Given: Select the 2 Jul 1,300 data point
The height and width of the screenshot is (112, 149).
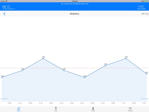Looking at the screenshot, I should pos(22,70).
